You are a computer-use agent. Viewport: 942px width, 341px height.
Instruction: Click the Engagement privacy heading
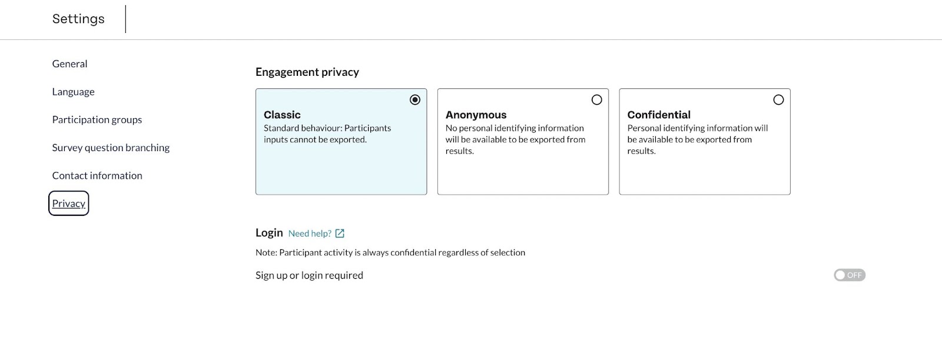[307, 72]
